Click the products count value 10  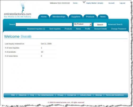click(42, 52)
